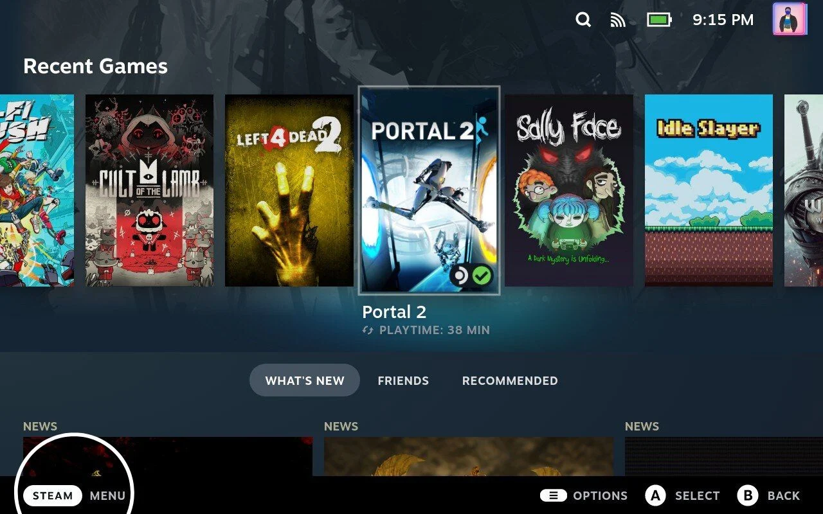823x514 pixels.
Task: Click the OPTIONS footer label
Action: [601, 495]
